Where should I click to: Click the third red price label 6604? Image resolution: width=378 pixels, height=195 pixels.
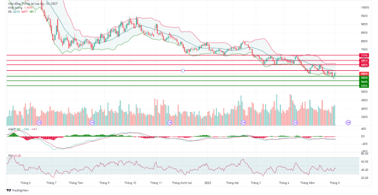pyautogui.click(x=364, y=65)
